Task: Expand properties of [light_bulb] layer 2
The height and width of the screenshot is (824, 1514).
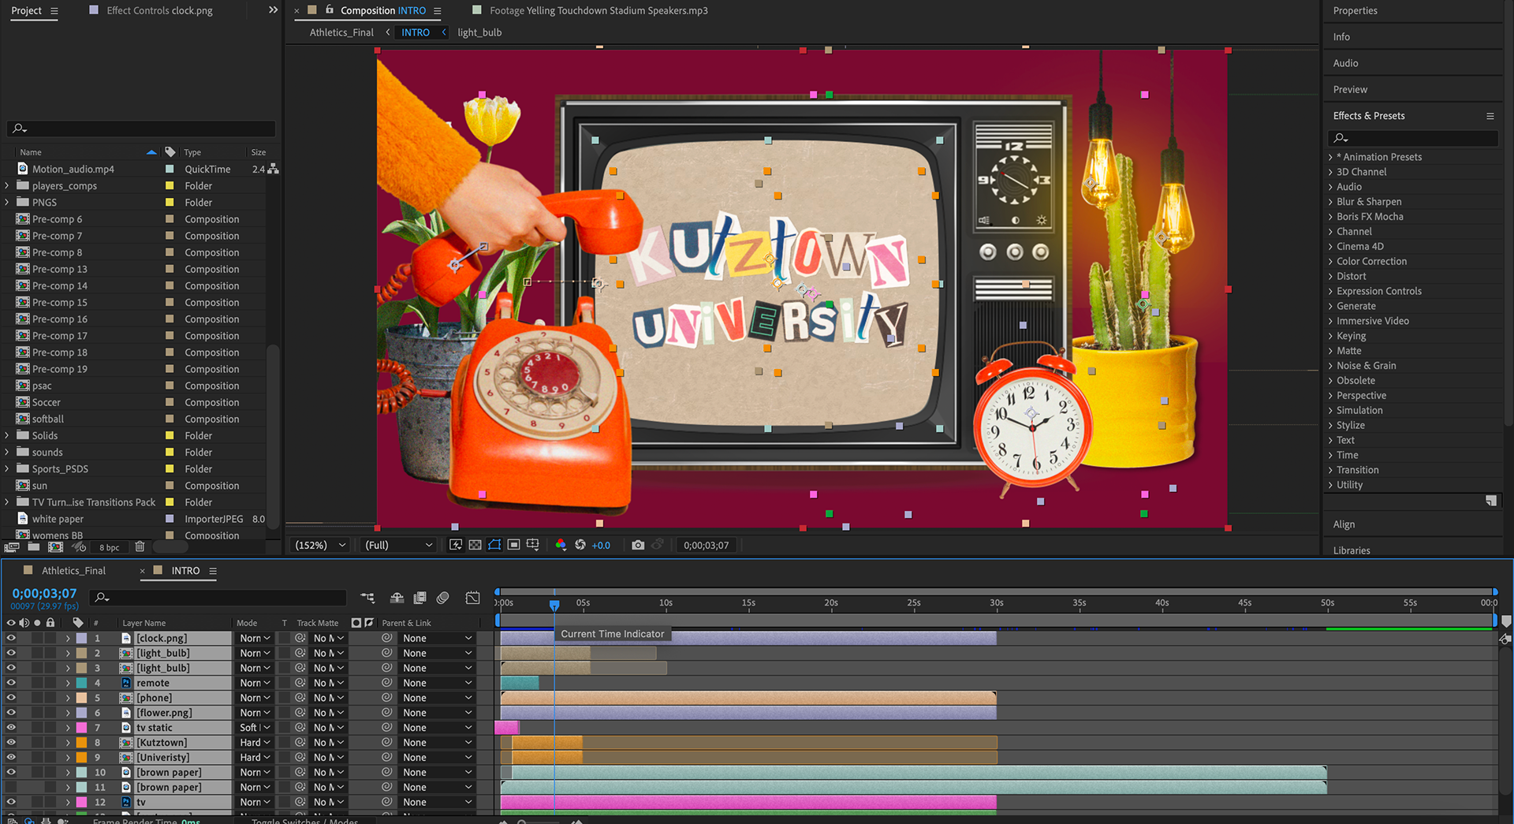Action: click(x=68, y=653)
